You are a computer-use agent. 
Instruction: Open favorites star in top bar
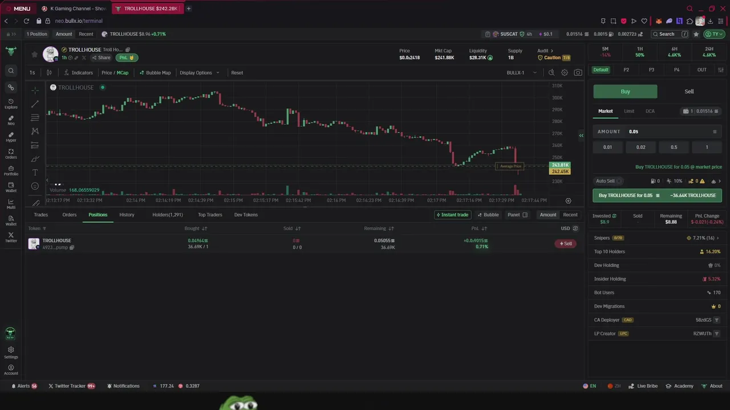[x=696, y=34]
